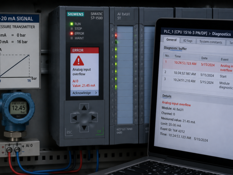
Task: Click the Details section heading
Action: (167, 96)
